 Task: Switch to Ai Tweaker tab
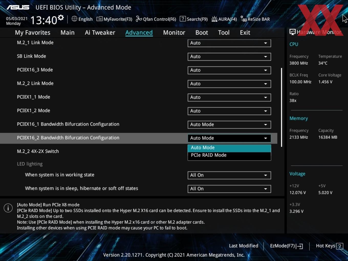click(x=100, y=32)
